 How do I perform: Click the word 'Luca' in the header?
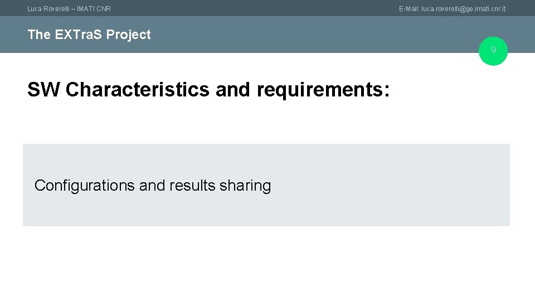tap(35, 9)
